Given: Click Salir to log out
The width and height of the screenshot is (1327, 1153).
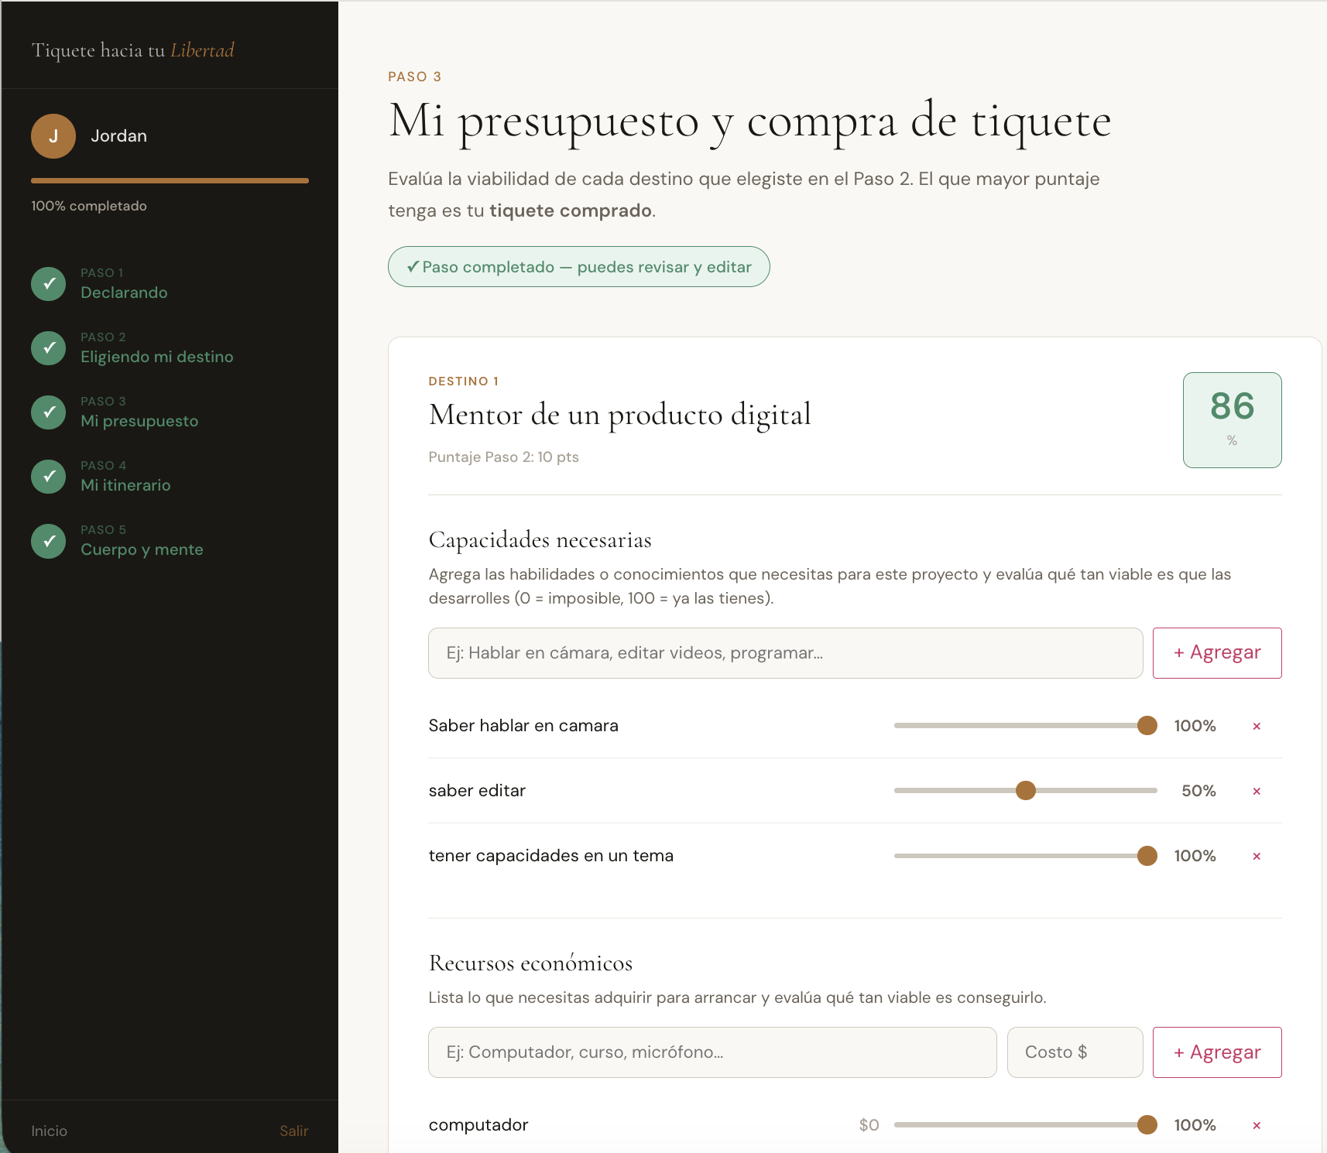Looking at the screenshot, I should (294, 1131).
